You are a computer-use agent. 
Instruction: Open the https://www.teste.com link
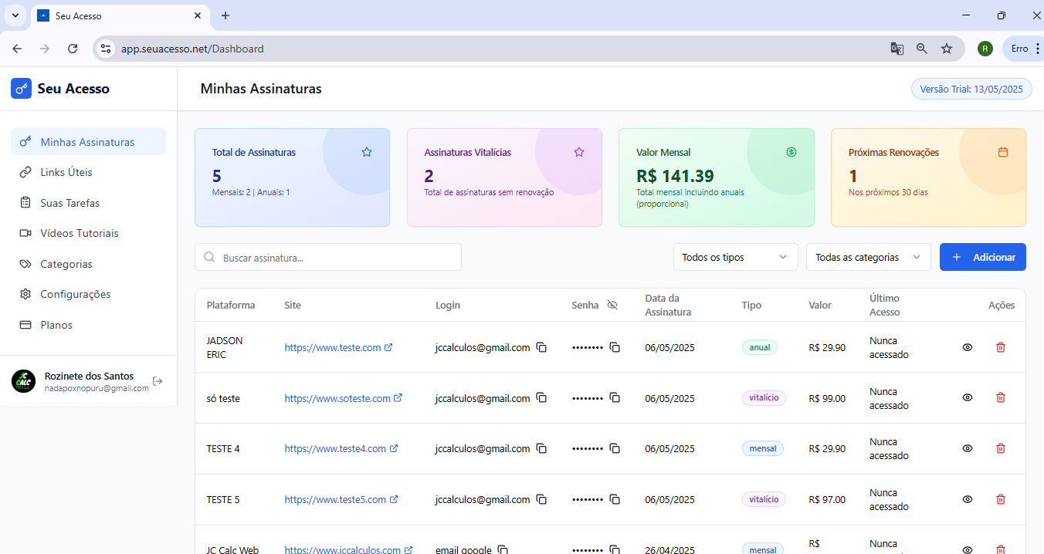(338, 347)
